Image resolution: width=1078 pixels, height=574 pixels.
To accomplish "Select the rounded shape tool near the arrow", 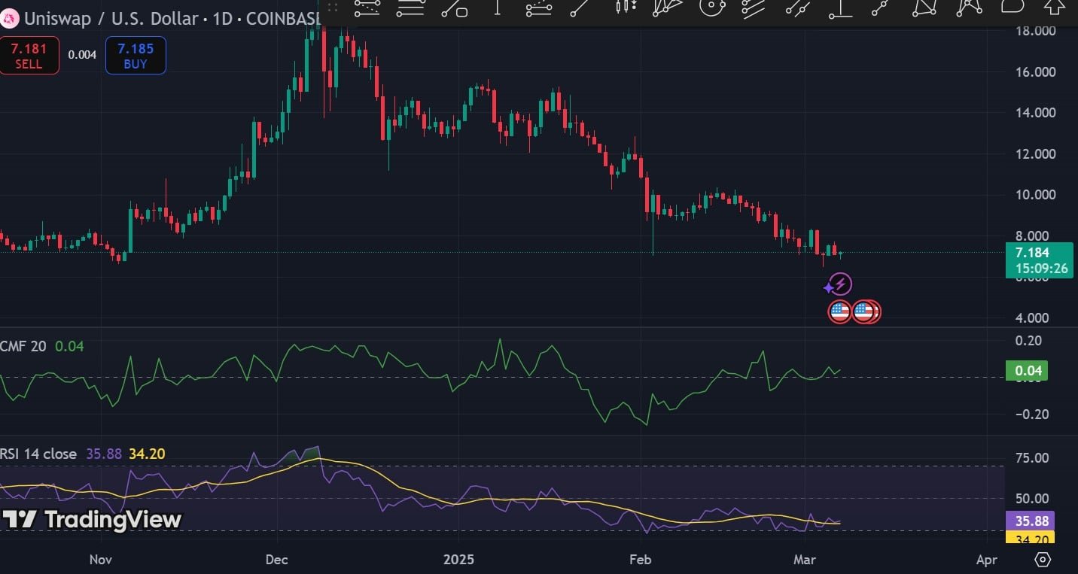I will [x=1013, y=7].
